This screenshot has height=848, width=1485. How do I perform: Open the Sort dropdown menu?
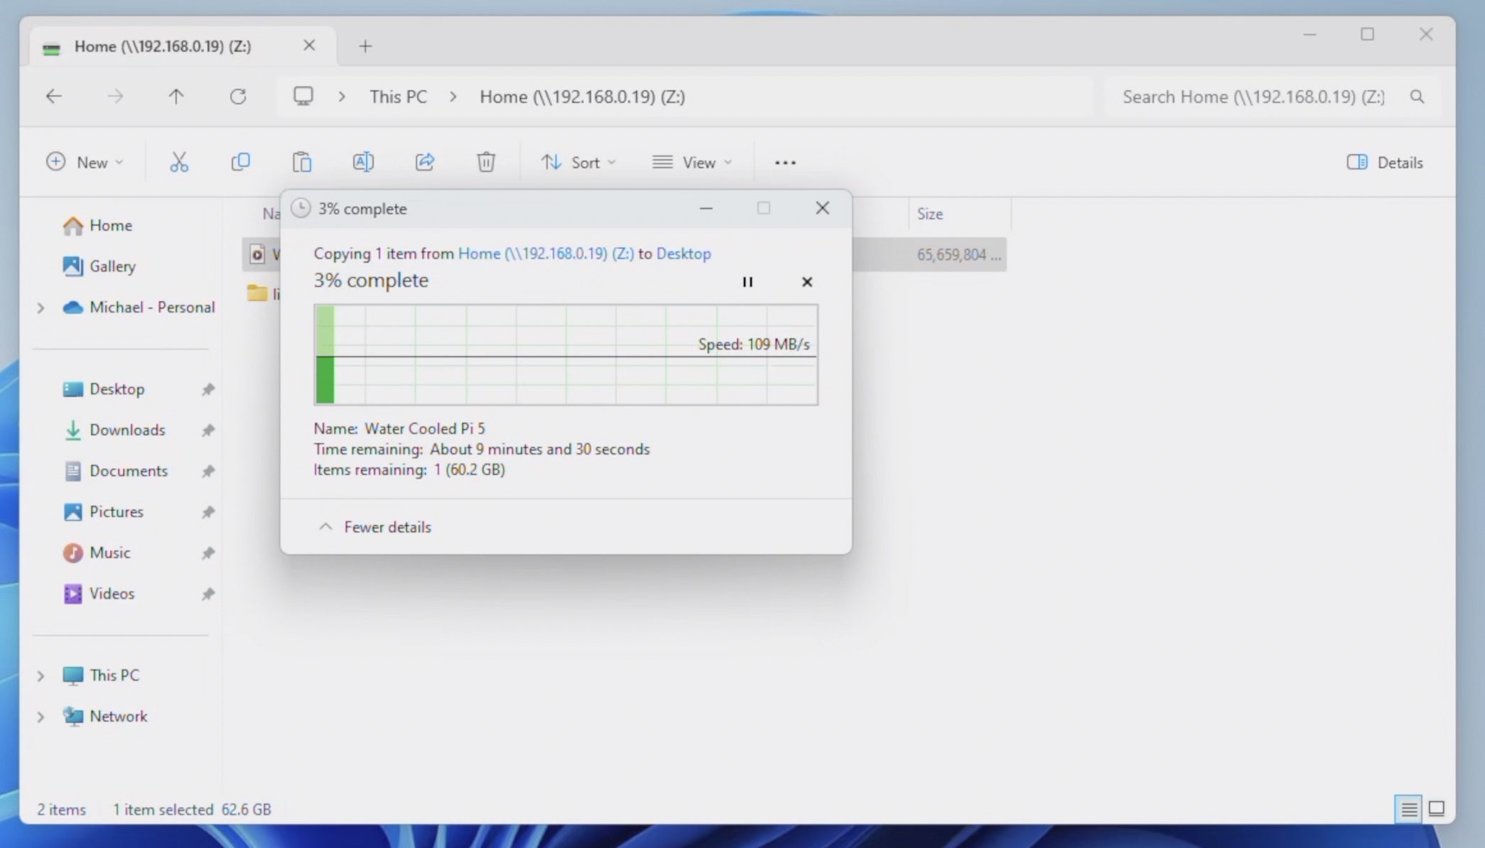click(578, 163)
